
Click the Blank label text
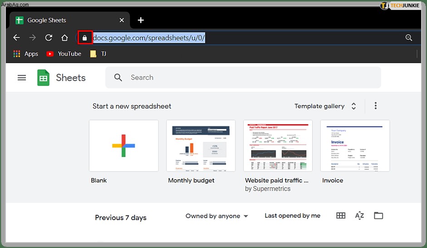tap(99, 181)
